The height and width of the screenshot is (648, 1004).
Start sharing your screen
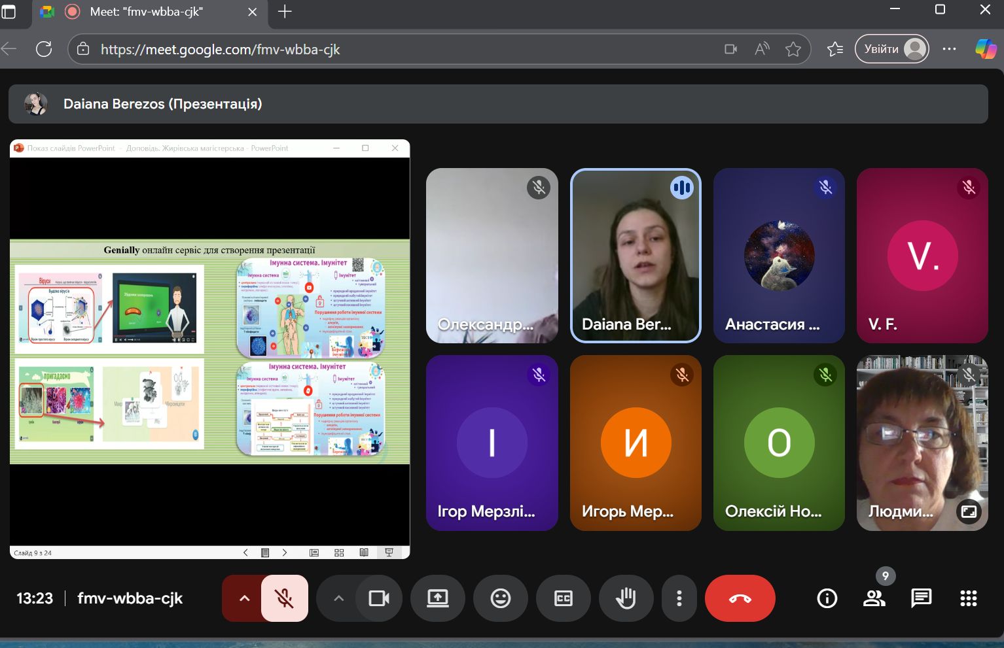[438, 598]
